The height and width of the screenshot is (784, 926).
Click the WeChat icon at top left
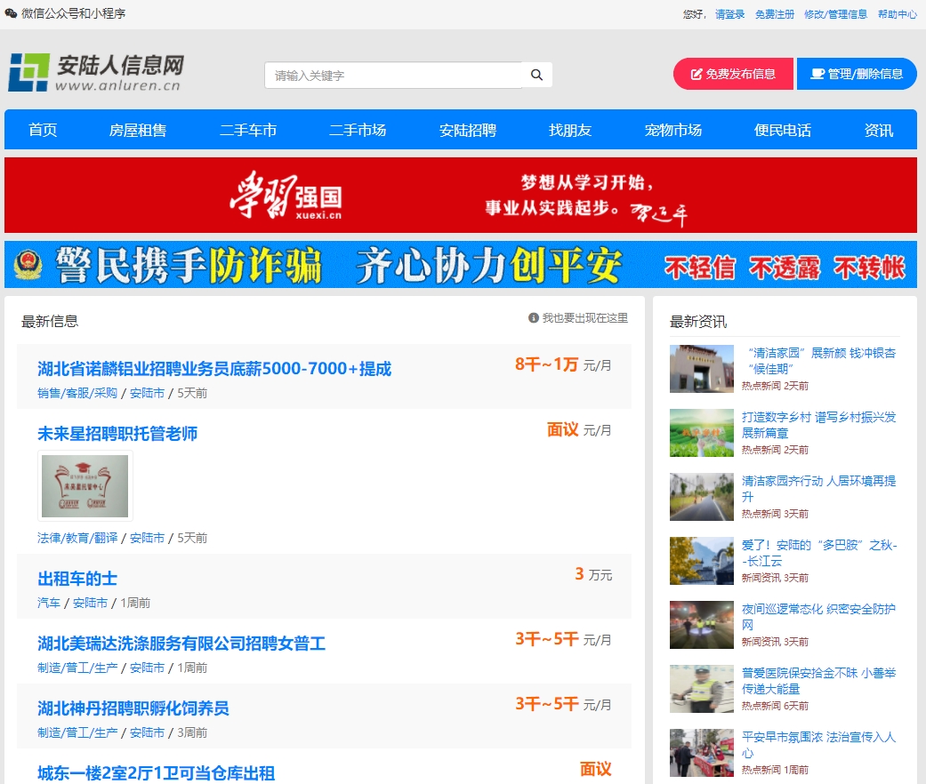pyautogui.click(x=11, y=13)
